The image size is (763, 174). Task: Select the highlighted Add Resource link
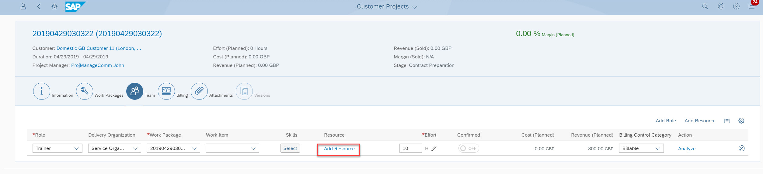(339, 149)
